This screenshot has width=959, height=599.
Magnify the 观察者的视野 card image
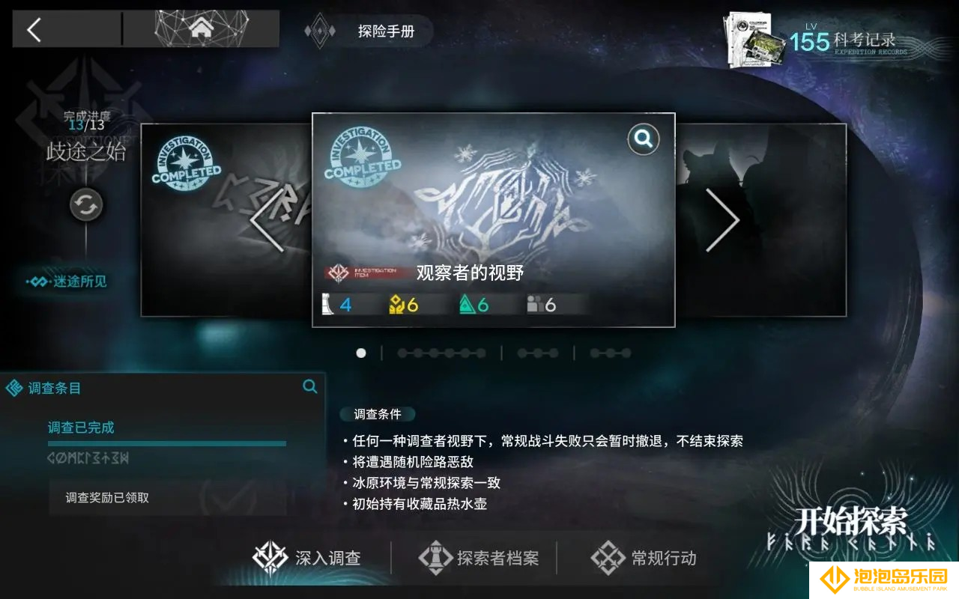pos(643,139)
